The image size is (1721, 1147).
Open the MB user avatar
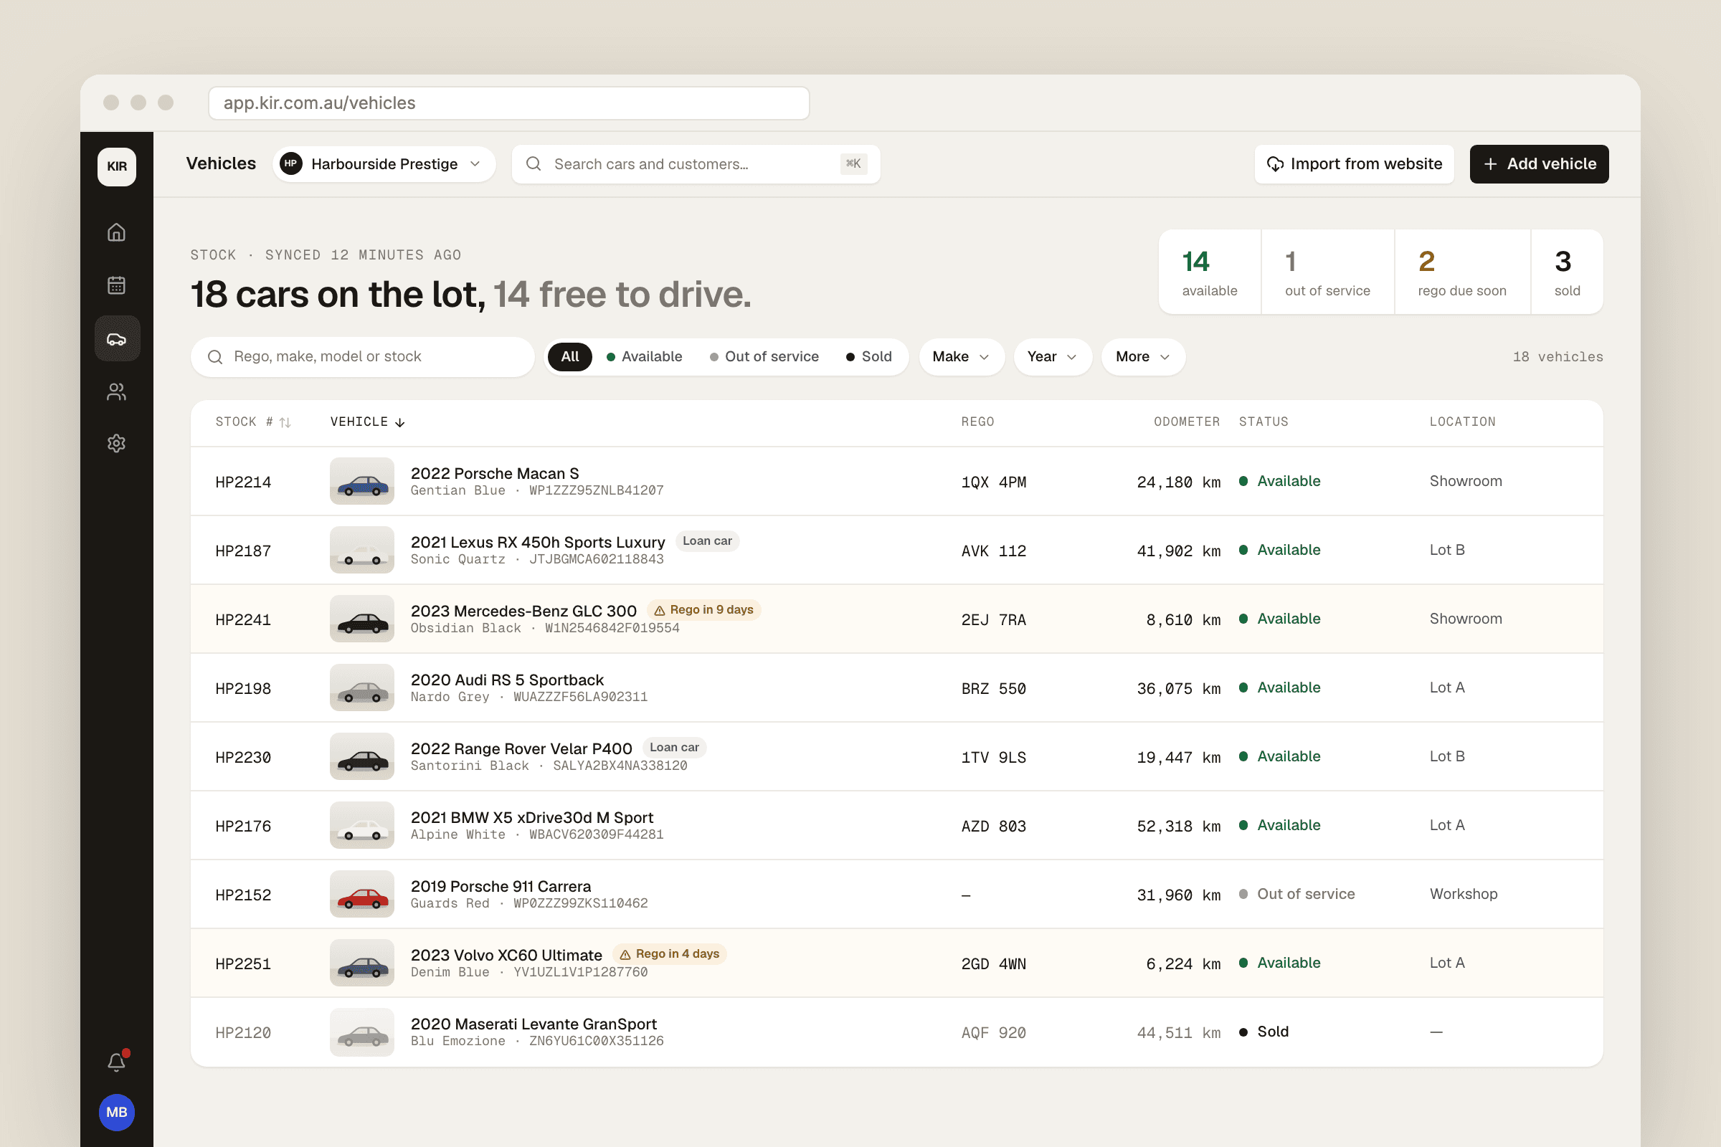pyautogui.click(x=116, y=1112)
